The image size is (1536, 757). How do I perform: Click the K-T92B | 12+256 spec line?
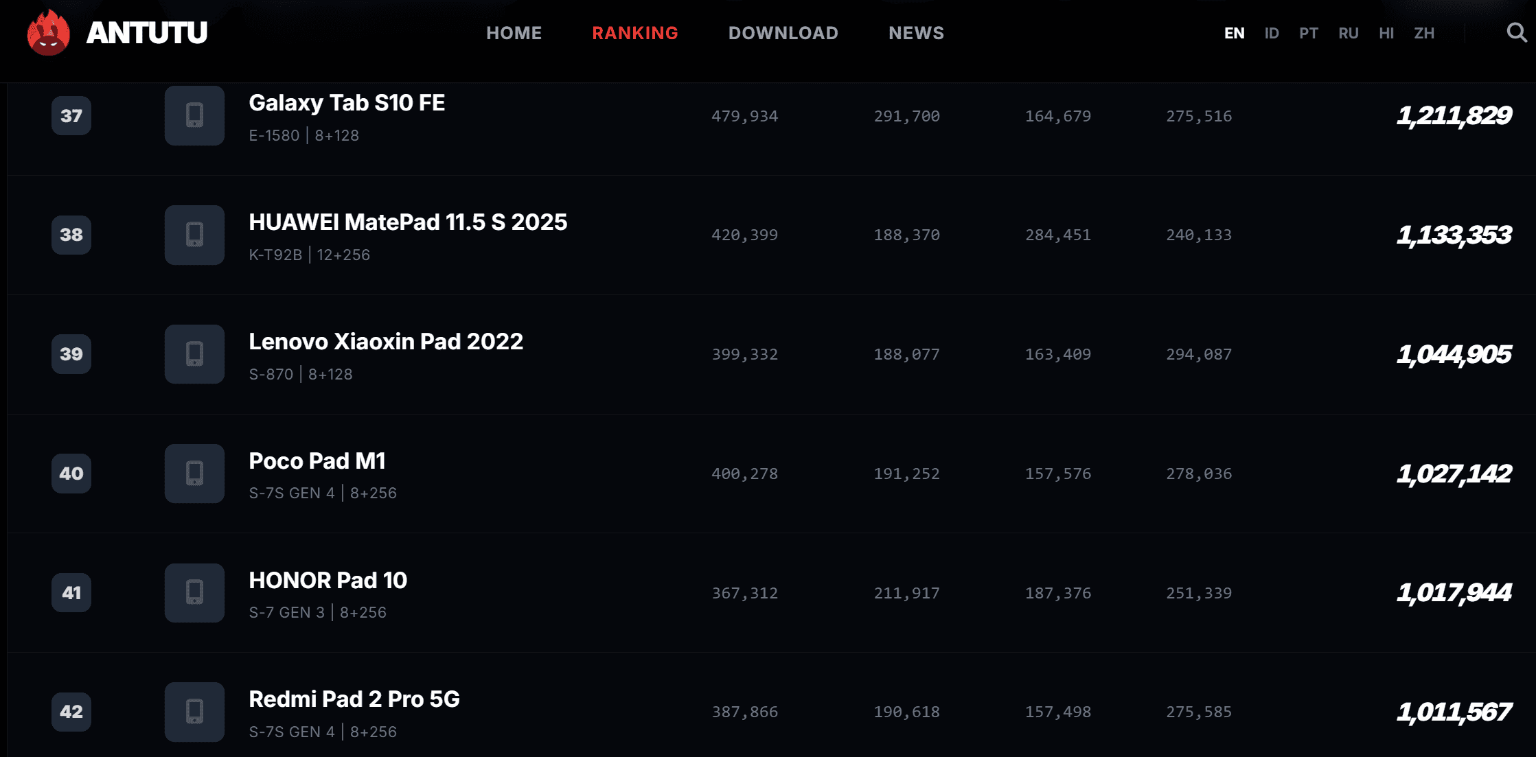pos(310,255)
